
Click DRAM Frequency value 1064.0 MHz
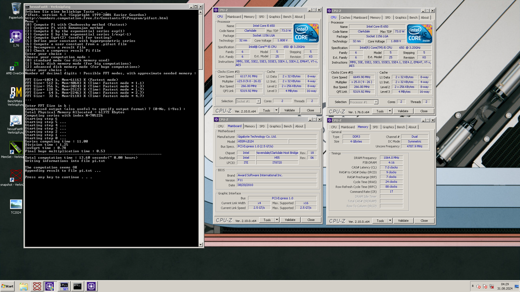pos(391,158)
